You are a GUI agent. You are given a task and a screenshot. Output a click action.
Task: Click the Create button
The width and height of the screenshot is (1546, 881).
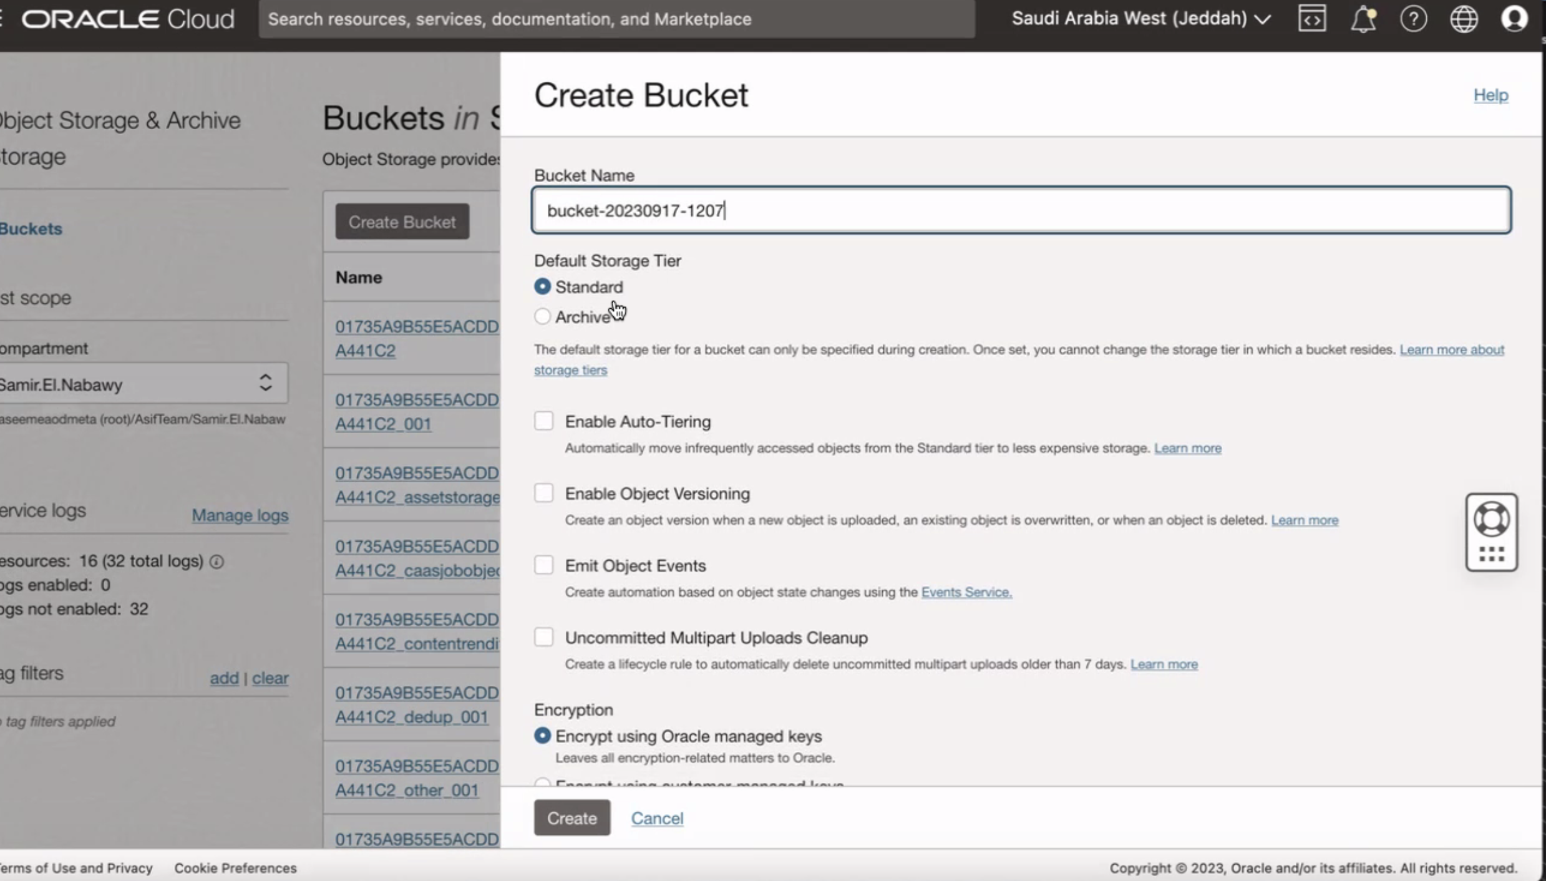571,817
